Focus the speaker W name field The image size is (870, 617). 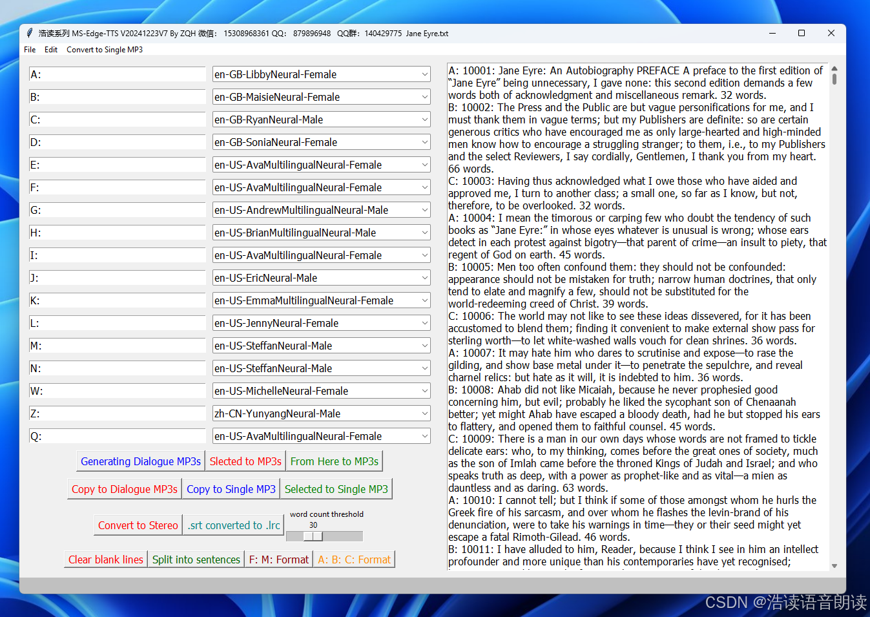118,391
